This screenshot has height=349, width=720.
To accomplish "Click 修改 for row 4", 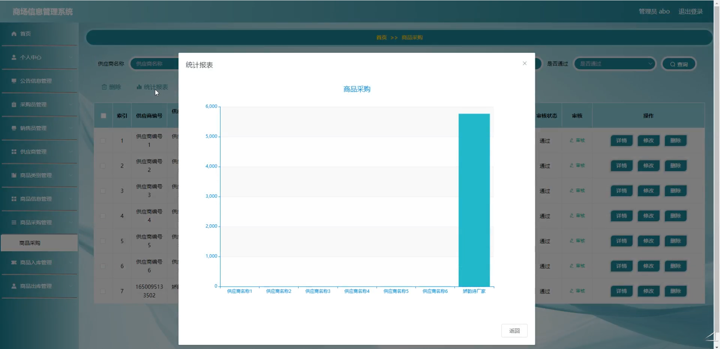I will tap(648, 216).
